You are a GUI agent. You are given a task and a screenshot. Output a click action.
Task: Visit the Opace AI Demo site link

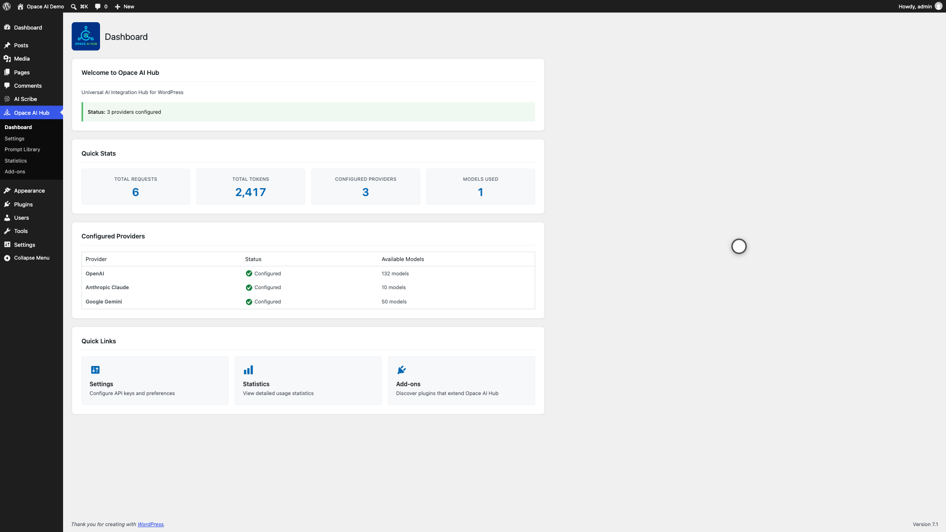pos(45,7)
